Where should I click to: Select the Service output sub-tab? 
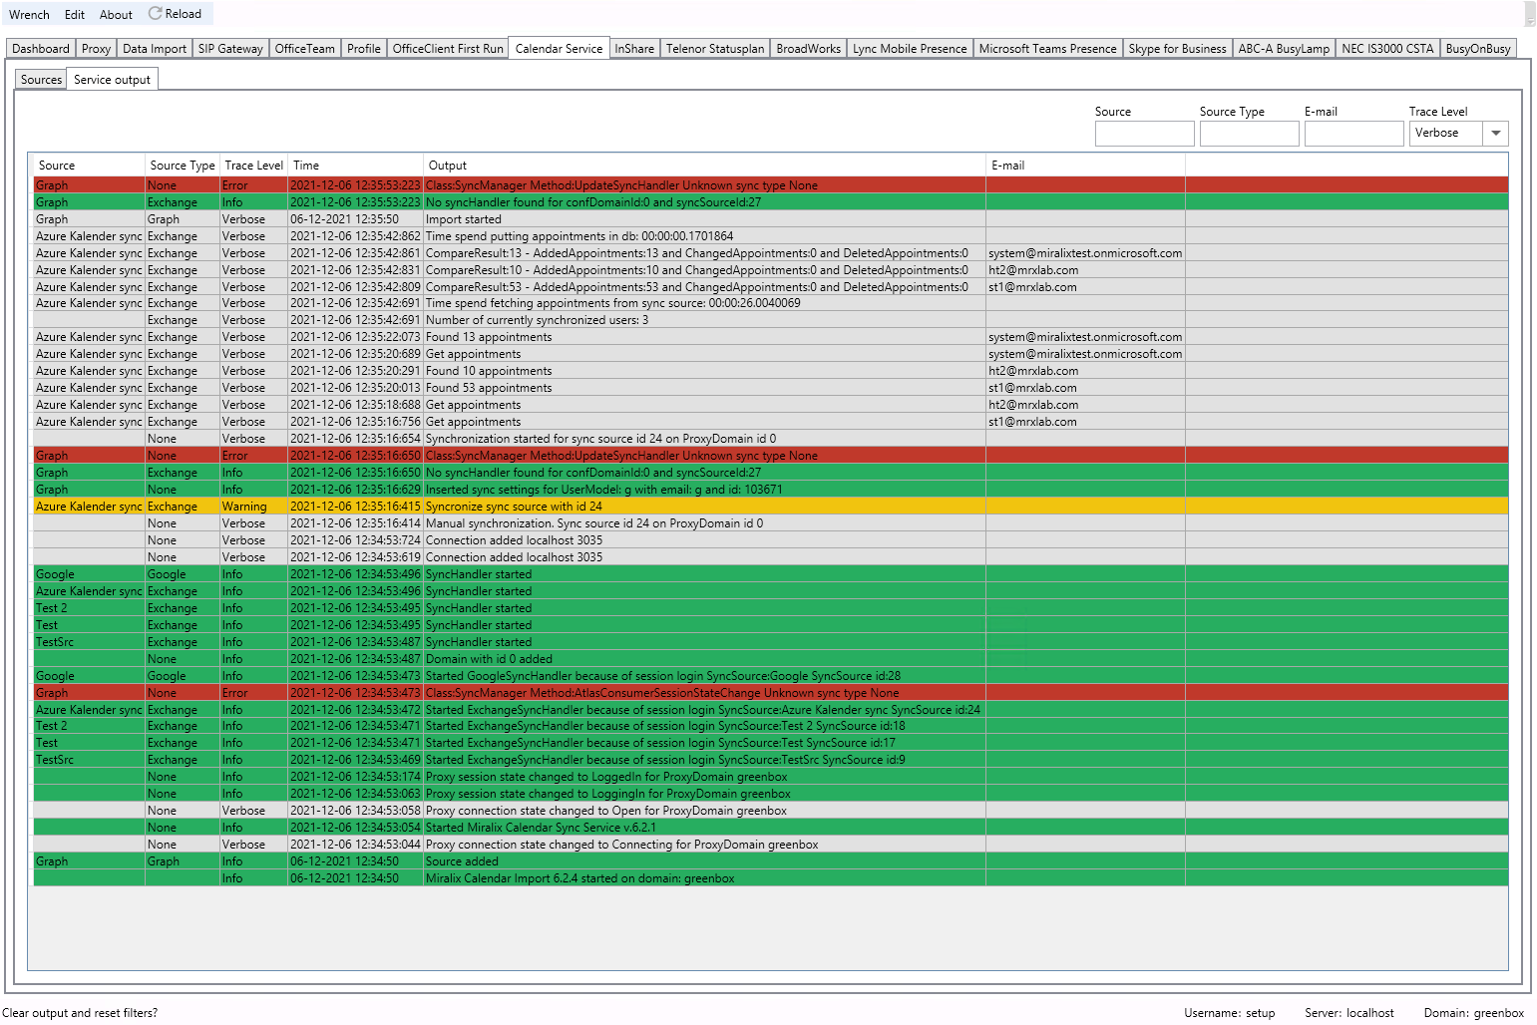pyautogui.click(x=112, y=80)
